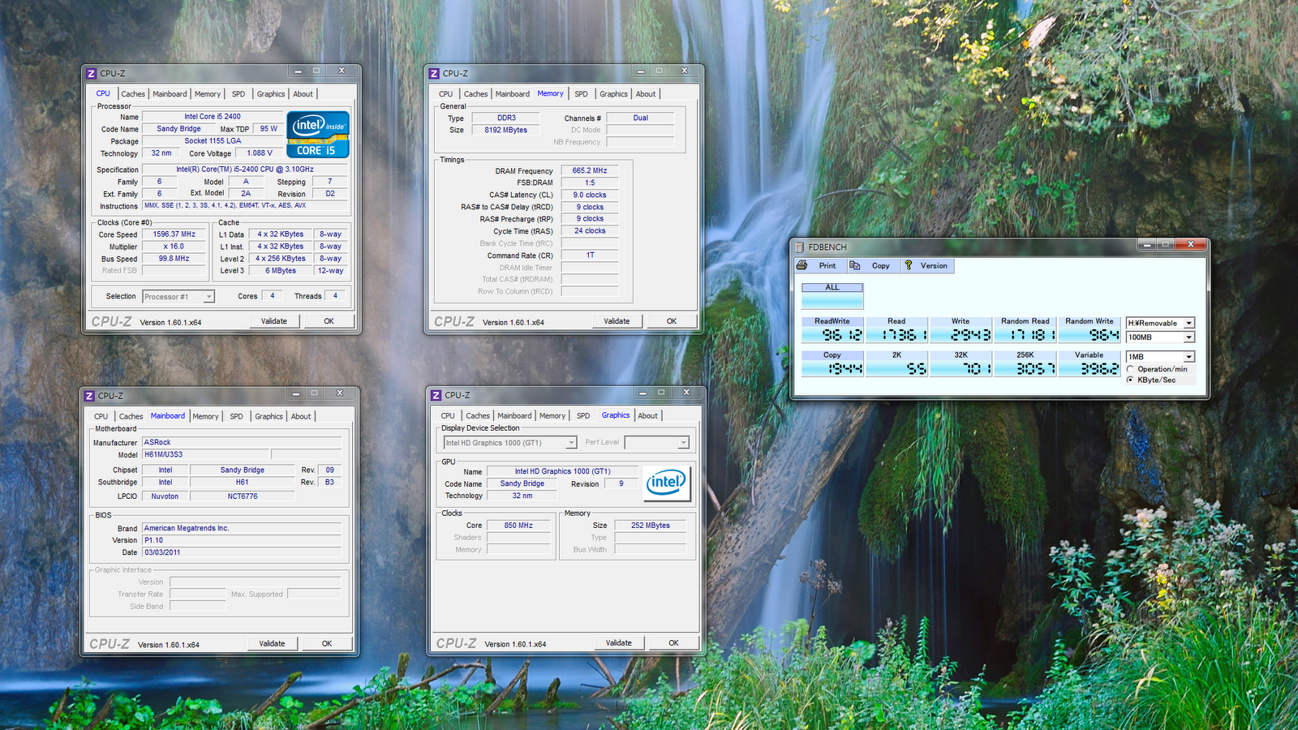Click the CPU-Z title icon in the Graphics-tab window

coord(436,395)
